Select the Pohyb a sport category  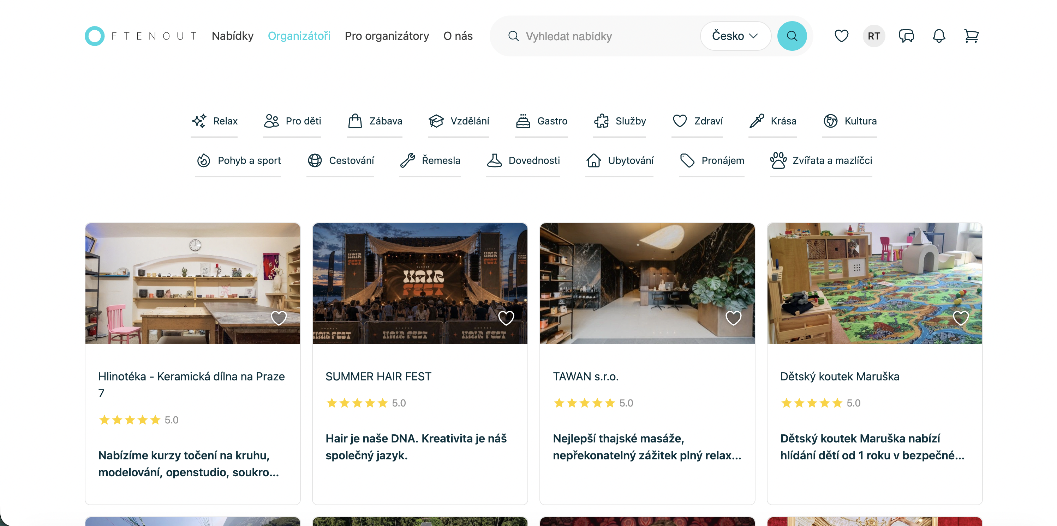(238, 161)
